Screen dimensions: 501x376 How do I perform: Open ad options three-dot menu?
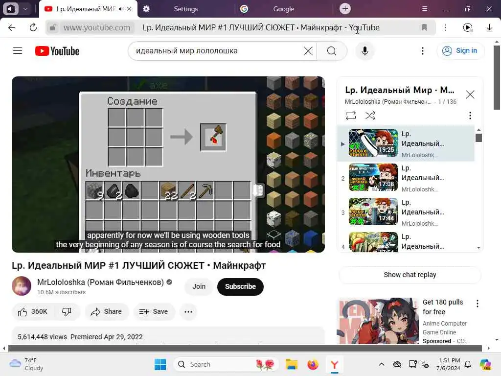click(478, 304)
